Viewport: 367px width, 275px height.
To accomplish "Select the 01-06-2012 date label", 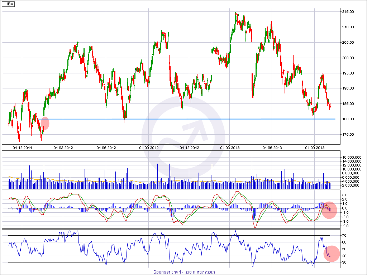I will pos(106,148).
